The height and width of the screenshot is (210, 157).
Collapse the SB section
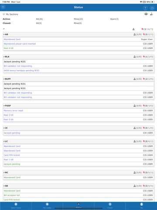pos(4,186)
